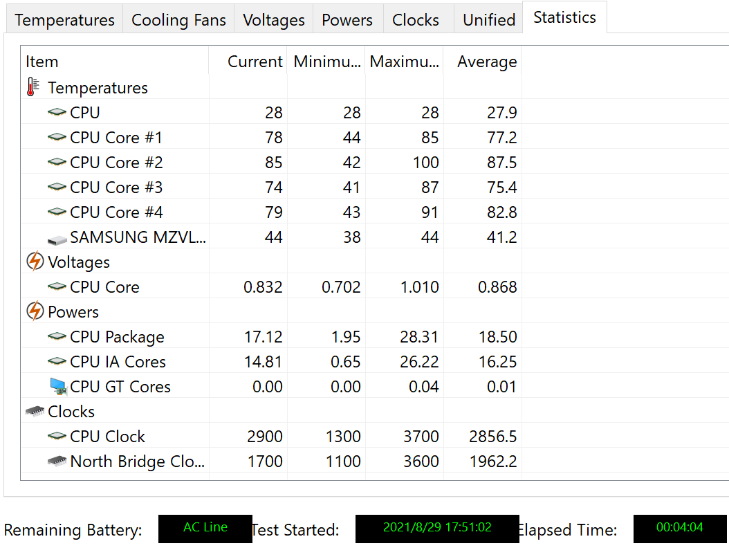The width and height of the screenshot is (729, 557).
Task: Click the chip icon for CPU Core voltage
Action: tap(57, 286)
